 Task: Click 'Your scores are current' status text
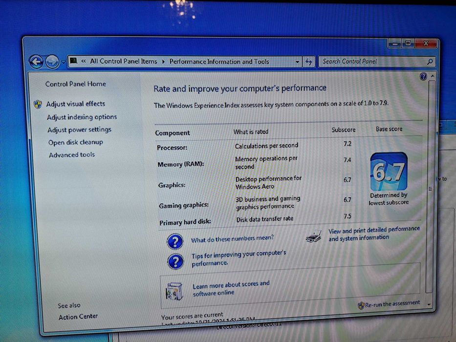[192, 316]
